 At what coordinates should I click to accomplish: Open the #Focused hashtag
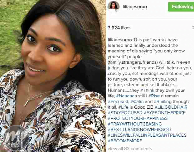pyautogui.click(x=118, y=102)
